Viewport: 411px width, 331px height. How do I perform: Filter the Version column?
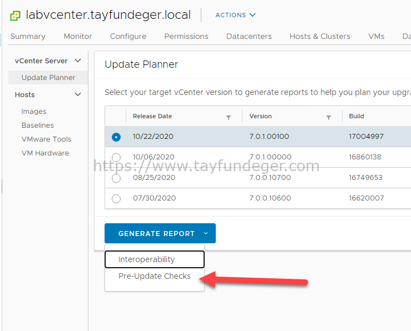coord(329,118)
